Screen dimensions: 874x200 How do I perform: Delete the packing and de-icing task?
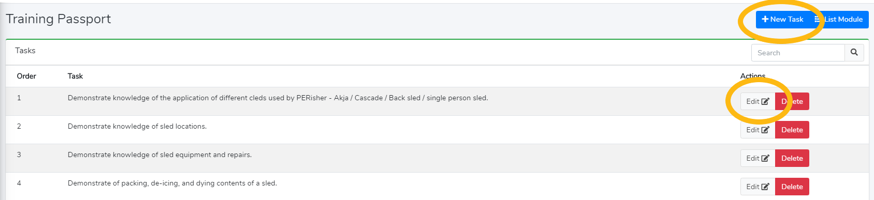pos(792,187)
